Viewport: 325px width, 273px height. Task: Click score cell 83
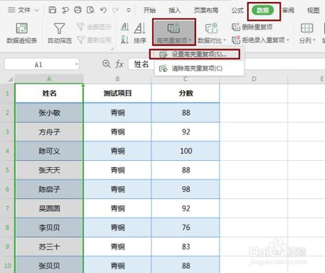coord(185,247)
